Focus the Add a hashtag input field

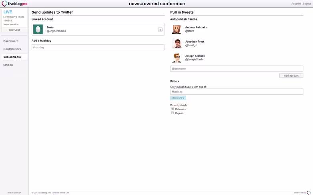click(98, 47)
